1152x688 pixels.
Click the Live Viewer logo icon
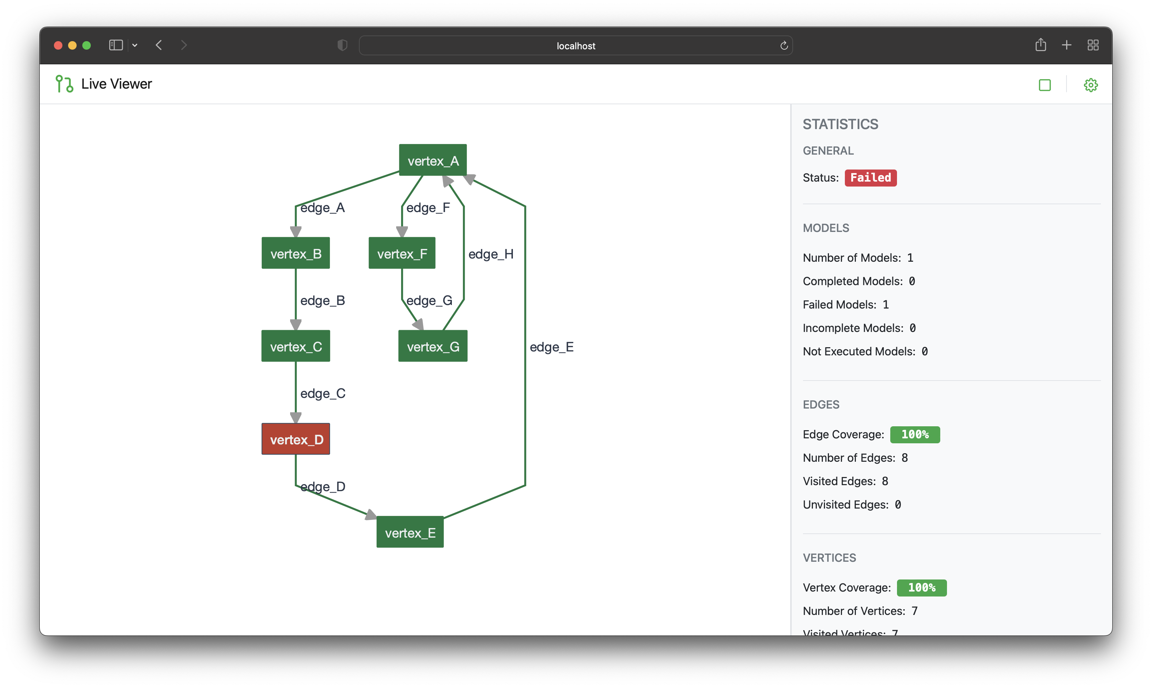64,83
